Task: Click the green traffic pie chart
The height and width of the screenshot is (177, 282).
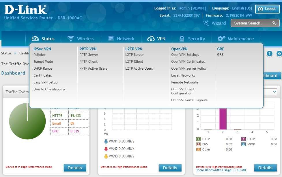Action: [x=27, y=121]
